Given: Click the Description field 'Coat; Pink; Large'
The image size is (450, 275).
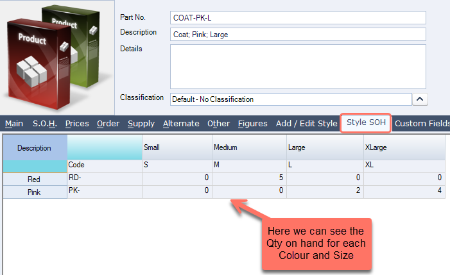Looking at the screenshot, I should (298, 35).
